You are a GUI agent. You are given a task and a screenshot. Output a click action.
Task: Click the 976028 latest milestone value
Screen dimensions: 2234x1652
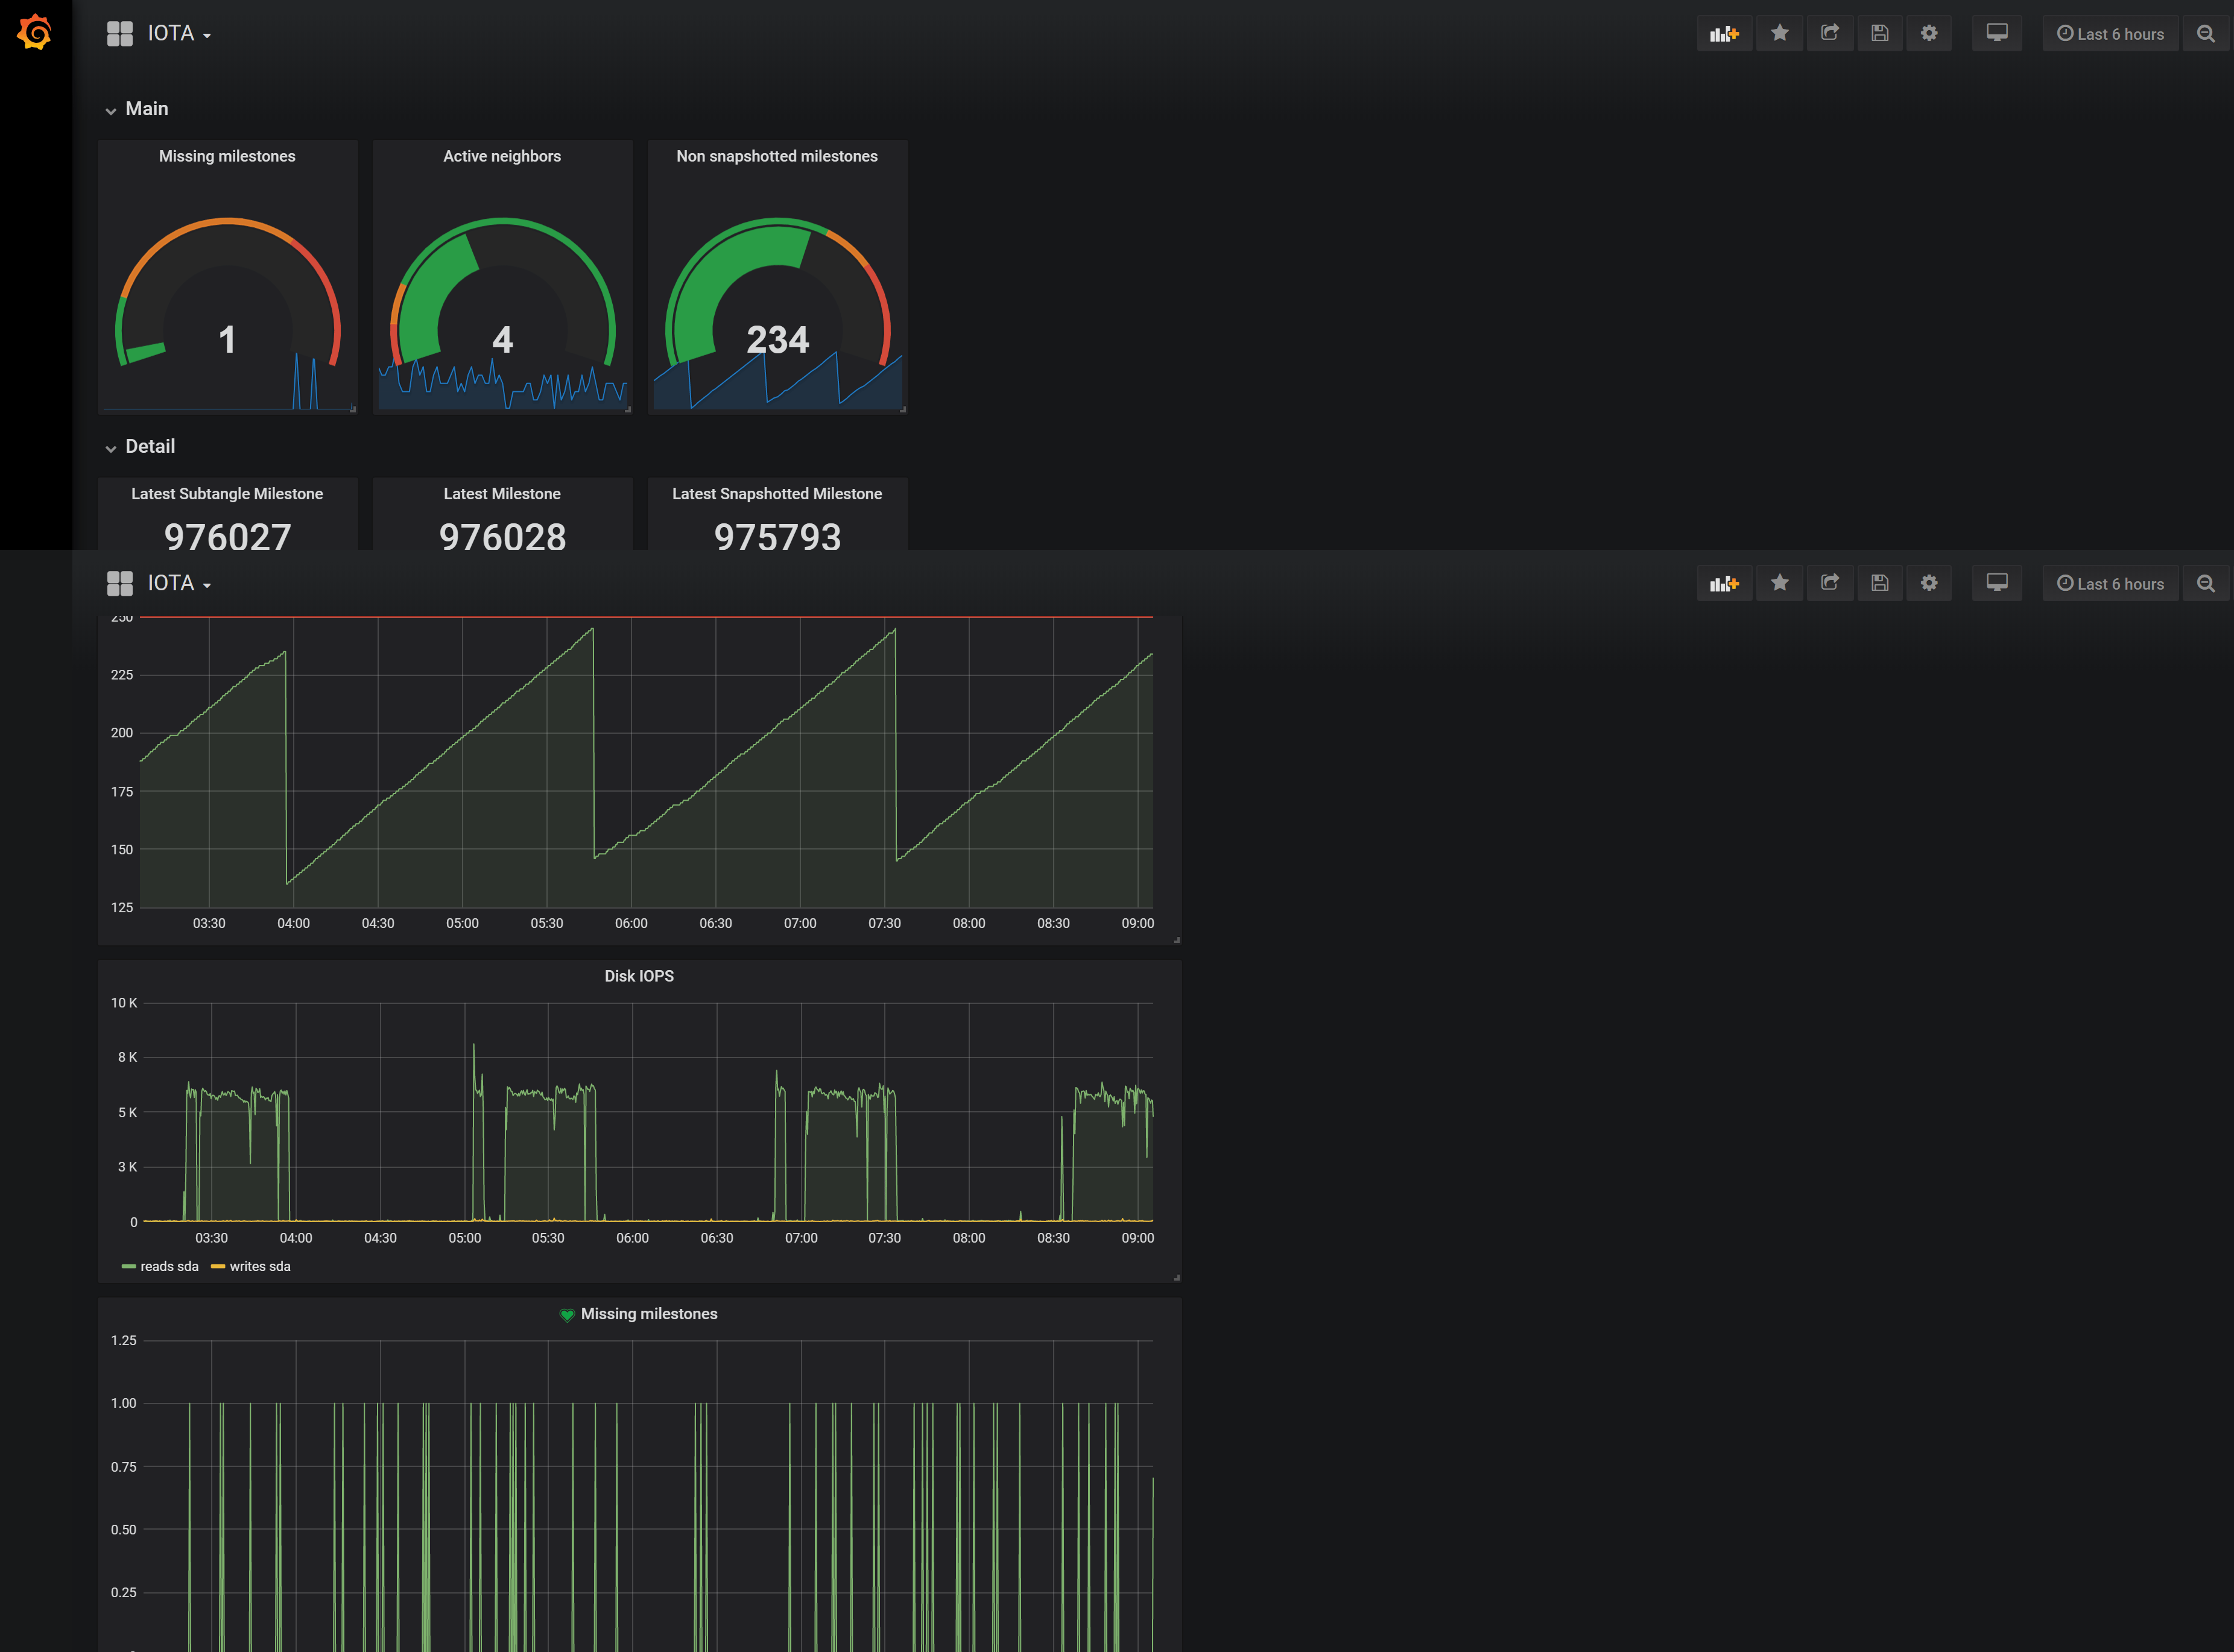[503, 537]
